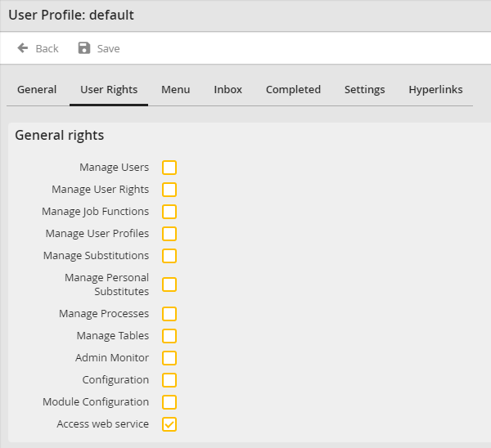
Task: Uncheck the Access web service checkbox
Action: pyautogui.click(x=169, y=424)
